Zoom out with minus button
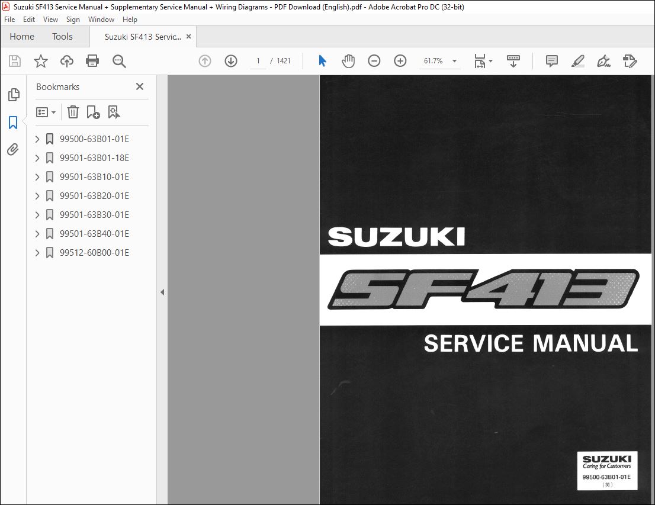 coord(374,61)
